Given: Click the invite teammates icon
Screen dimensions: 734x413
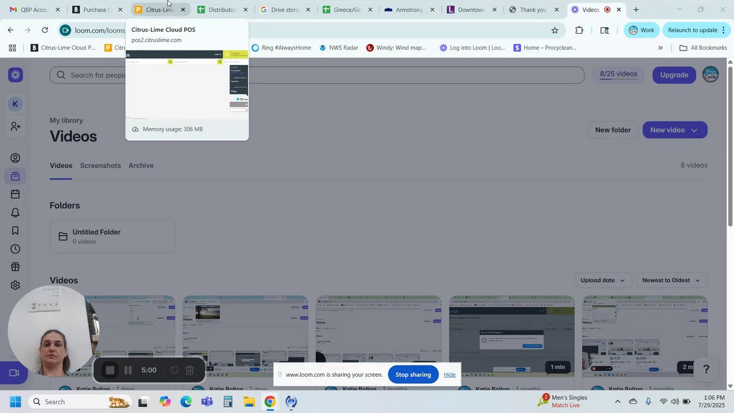Looking at the screenshot, I should 15,126.
